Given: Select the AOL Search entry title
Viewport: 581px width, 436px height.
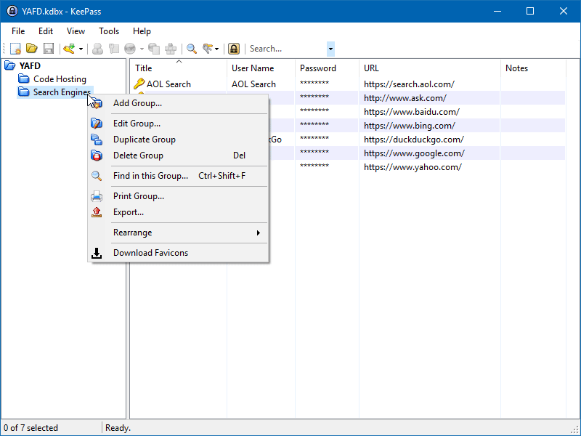Looking at the screenshot, I should pos(168,84).
